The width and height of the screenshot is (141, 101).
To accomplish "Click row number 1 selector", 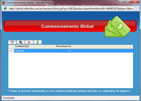I will (x=11, y=51).
